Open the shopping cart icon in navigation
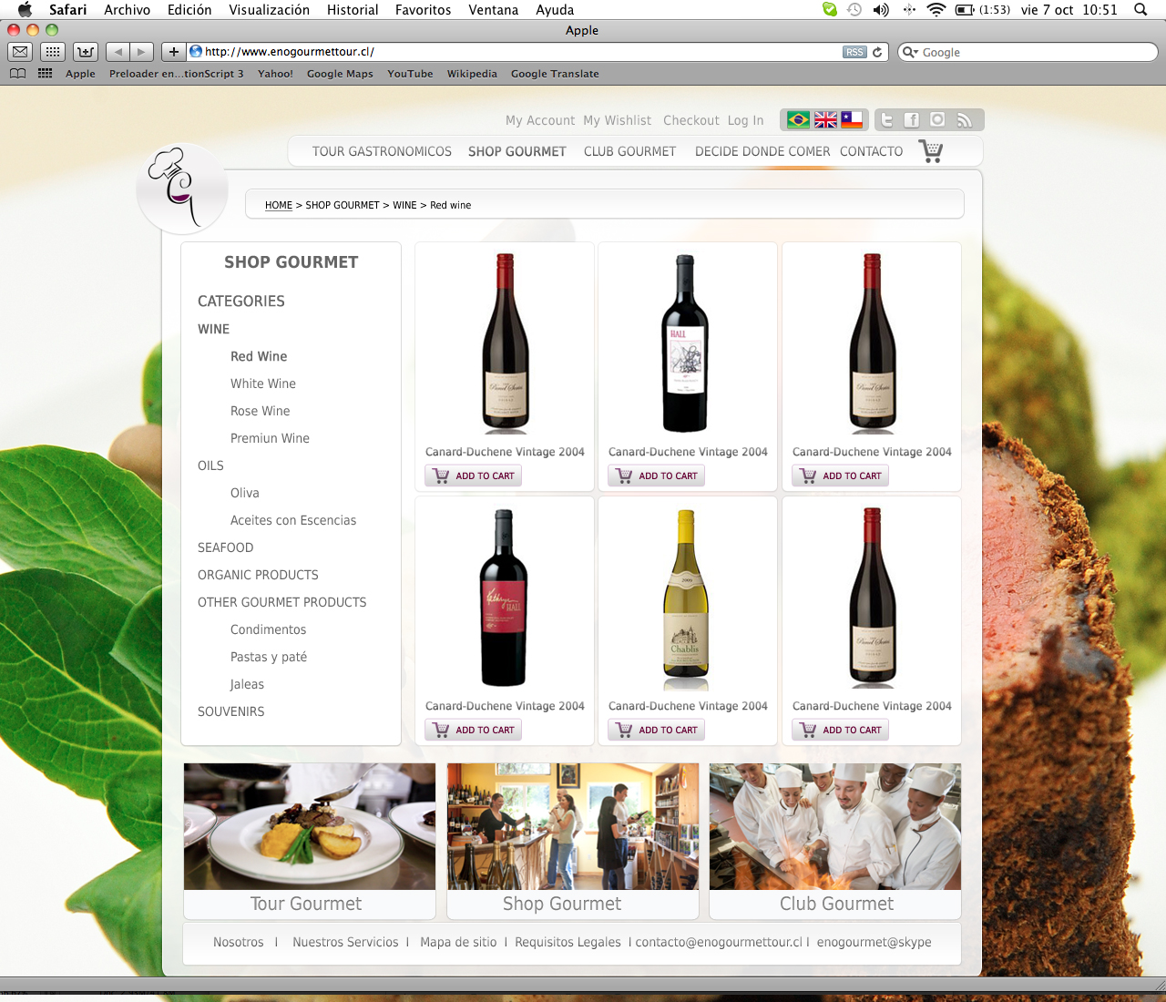Screen dimensions: 1166x1002 pos(931,150)
